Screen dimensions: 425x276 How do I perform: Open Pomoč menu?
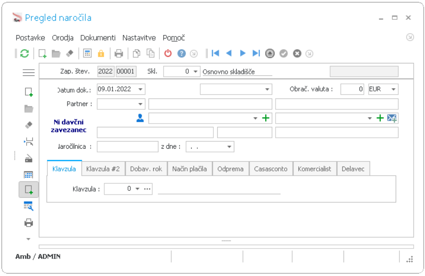[174, 38]
